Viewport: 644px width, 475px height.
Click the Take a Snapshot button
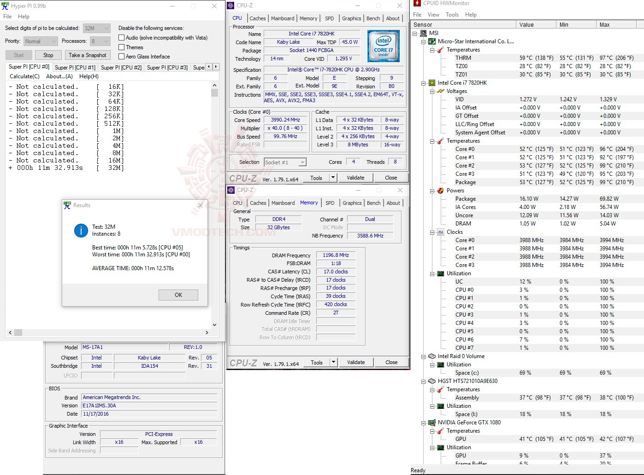[88, 55]
